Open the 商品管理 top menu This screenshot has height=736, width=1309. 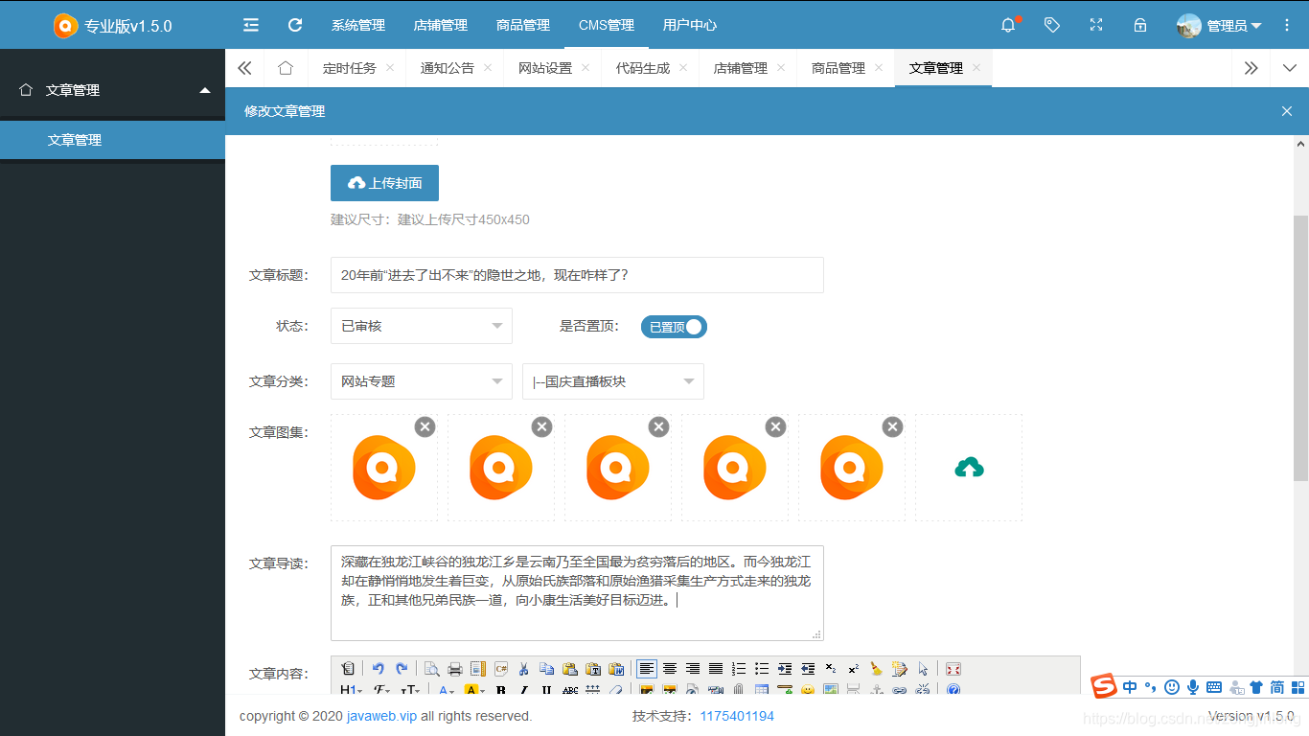click(523, 25)
